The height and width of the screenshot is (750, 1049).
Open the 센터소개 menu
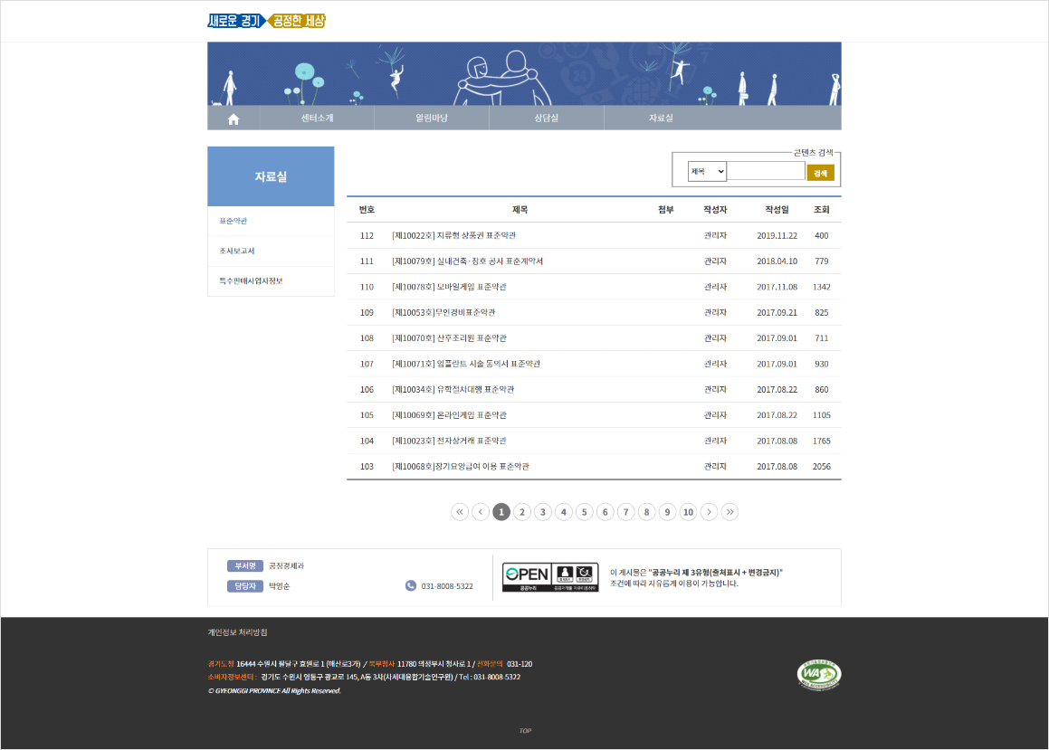317,119
